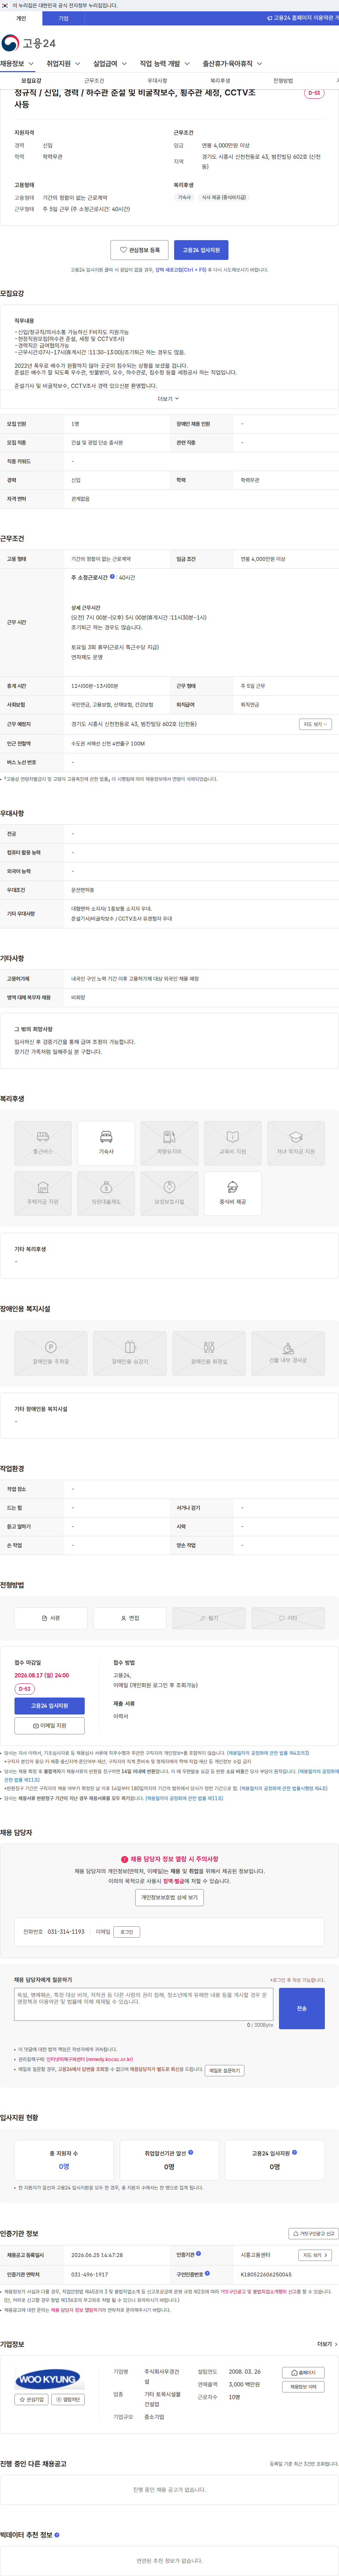
Task: Click the 건물 내부 경사로 icon
Action: [288, 1353]
